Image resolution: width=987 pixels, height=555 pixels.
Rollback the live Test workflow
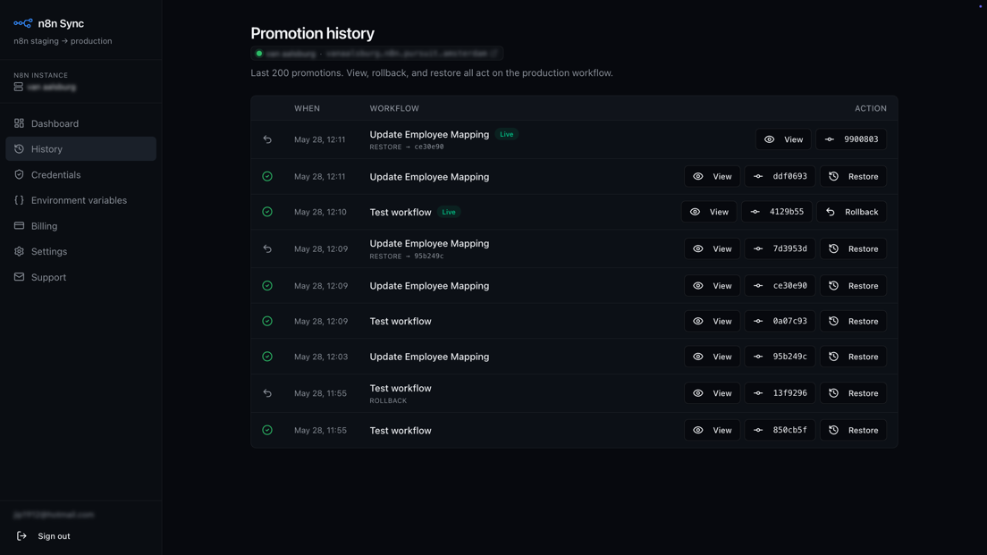click(852, 212)
